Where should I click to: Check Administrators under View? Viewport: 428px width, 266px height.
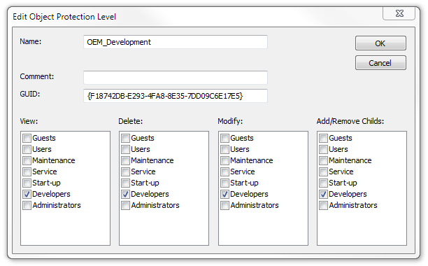27,205
